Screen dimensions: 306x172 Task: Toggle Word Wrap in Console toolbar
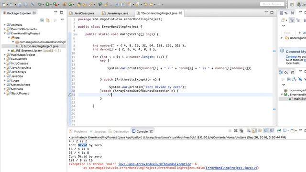[x=260, y=130]
